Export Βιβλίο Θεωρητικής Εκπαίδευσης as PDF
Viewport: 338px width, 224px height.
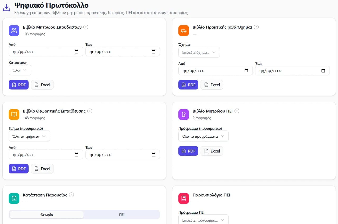(19, 169)
